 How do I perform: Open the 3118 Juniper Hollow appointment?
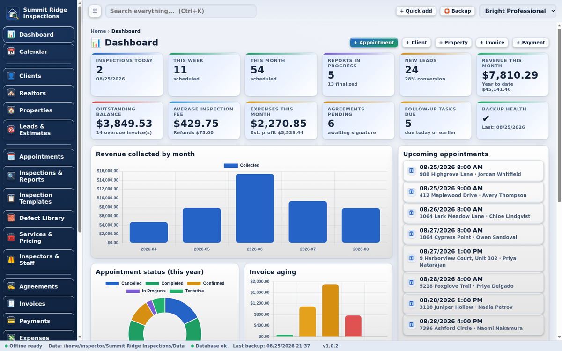tap(473, 304)
